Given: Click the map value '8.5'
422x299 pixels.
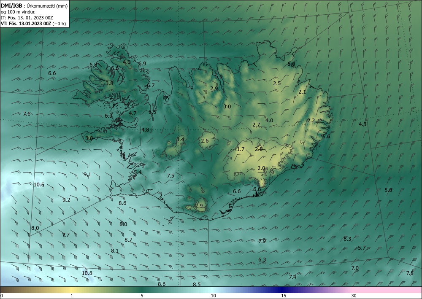Looking at the screenshot, I should pos(197,285).
